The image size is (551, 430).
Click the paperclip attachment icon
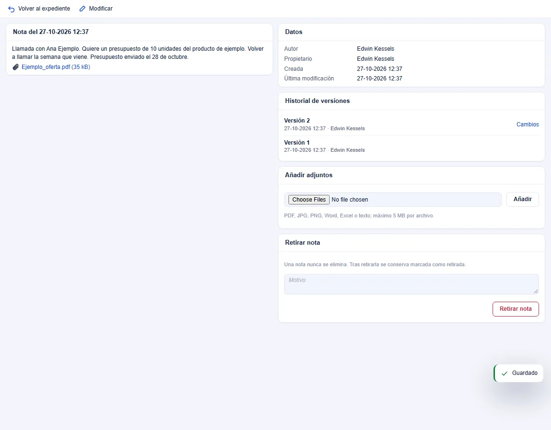click(x=15, y=67)
